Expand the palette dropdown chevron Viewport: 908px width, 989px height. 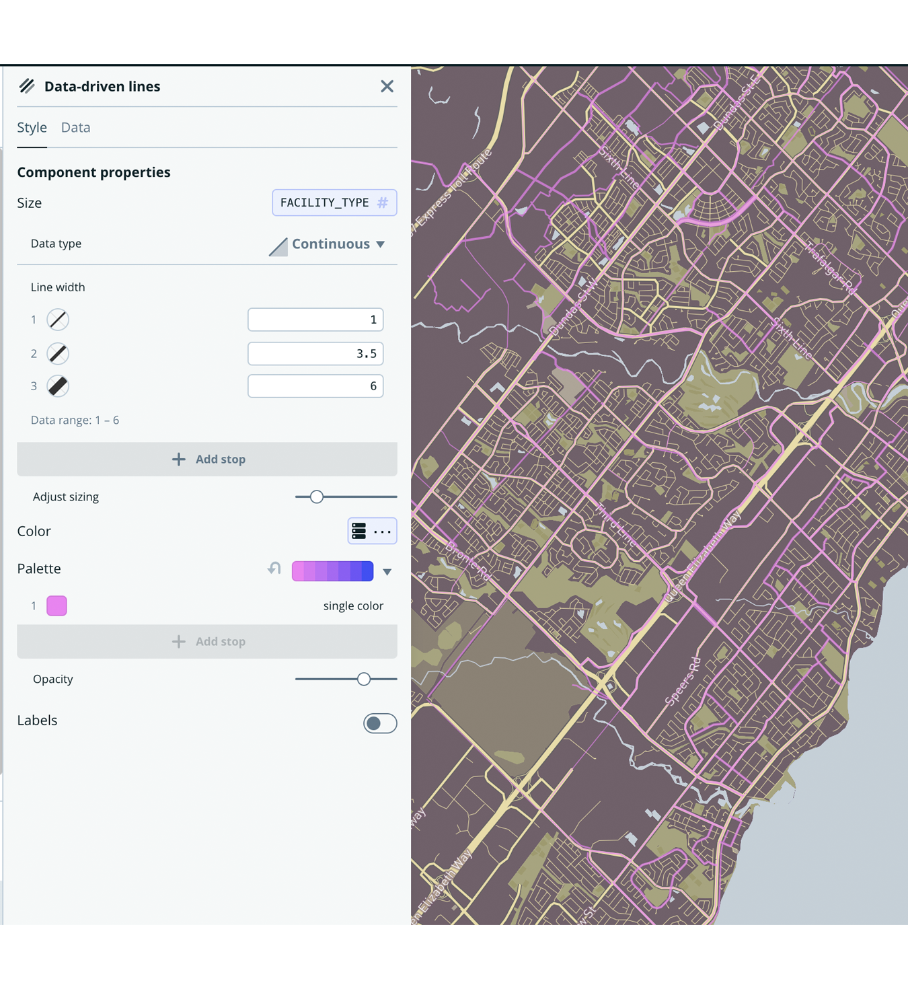pyautogui.click(x=387, y=571)
